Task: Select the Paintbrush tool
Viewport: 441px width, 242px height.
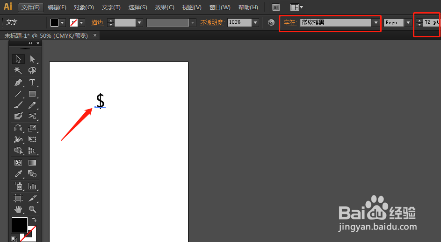Action: (18, 105)
